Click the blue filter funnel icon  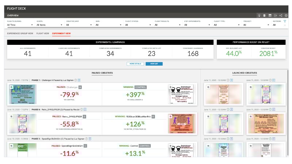pos(285,22)
